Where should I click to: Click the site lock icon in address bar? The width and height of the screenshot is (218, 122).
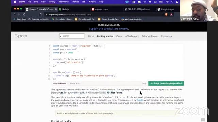click(47, 14)
